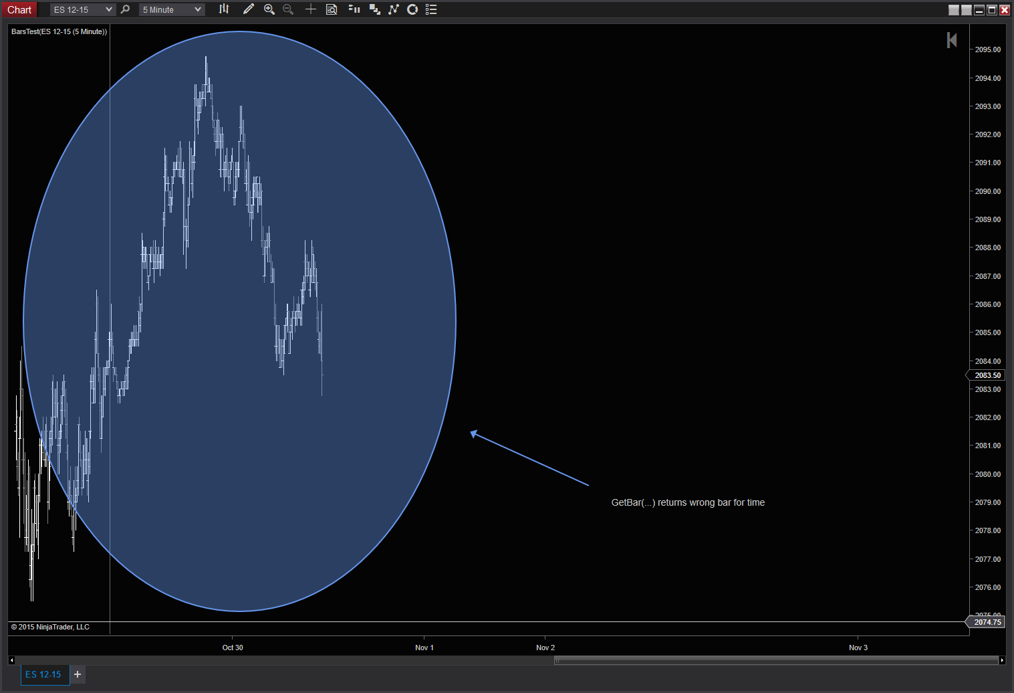Click the Nov 1 date label
Screen dimensions: 1014x693
424,648
